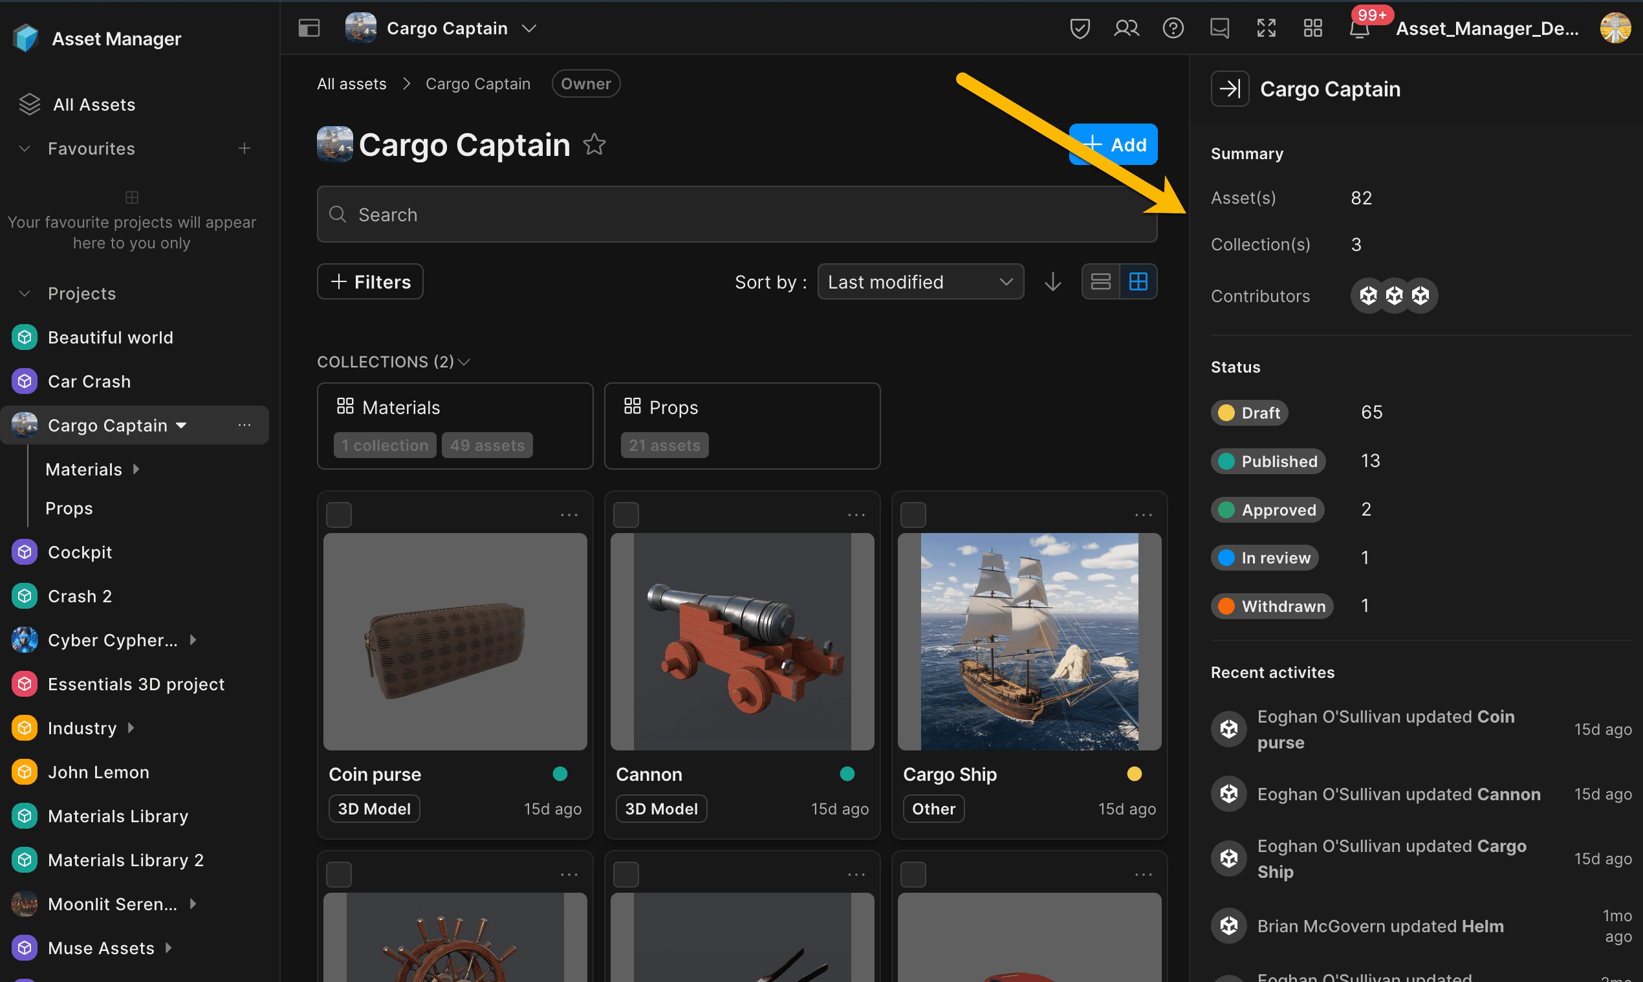Viewport: 1643px width, 982px height.
Task: Tick the Cannon asset checkbox
Action: click(x=626, y=515)
